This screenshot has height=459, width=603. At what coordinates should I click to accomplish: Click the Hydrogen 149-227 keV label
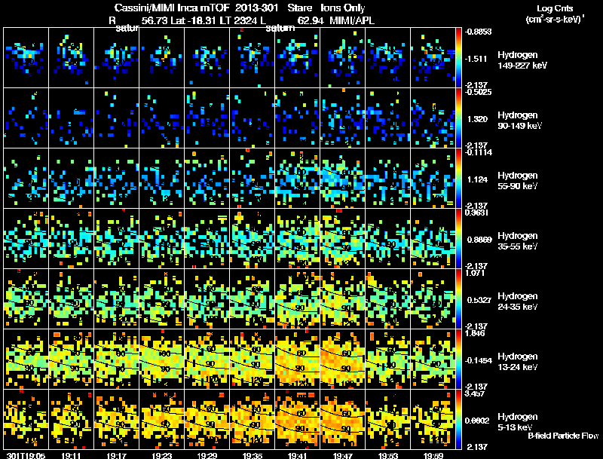pos(522,60)
